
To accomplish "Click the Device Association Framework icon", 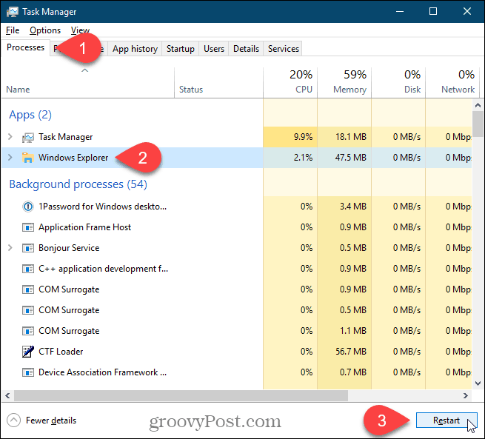I will (x=28, y=372).
